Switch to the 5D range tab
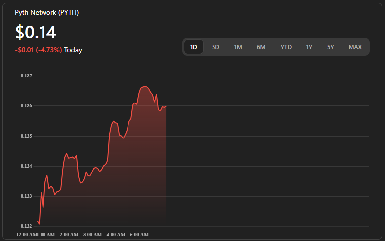Image resolution: width=385 pixels, height=241 pixels. pyautogui.click(x=215, y=47)
